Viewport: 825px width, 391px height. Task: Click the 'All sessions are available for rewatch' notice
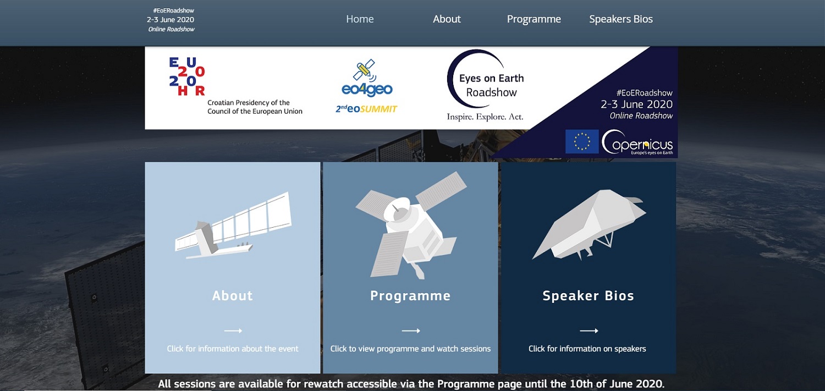[411, 384]
